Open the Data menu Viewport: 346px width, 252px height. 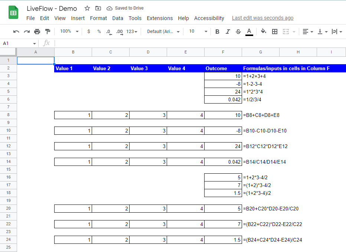[118, 18]
